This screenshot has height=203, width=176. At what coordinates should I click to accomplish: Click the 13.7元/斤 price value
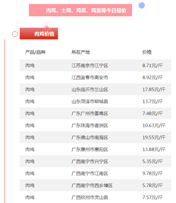click(x=152, y=102)
